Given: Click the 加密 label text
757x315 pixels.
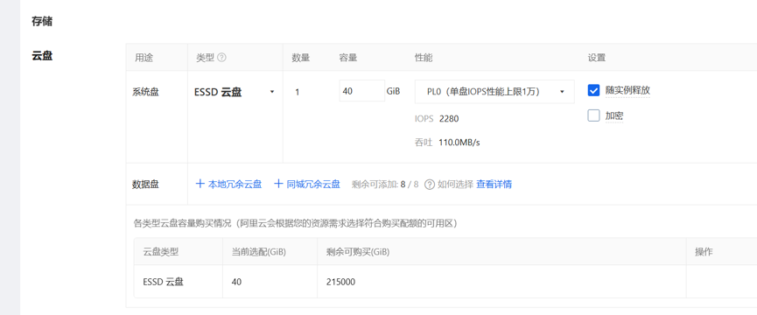Looking at the screenshot, I should 614,115.
